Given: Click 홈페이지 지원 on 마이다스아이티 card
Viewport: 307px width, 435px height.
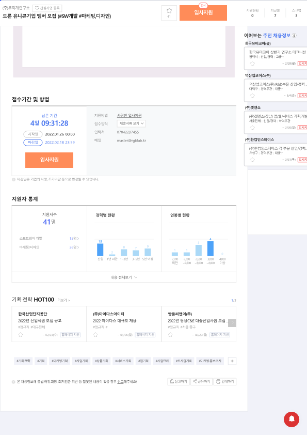Looking at the screenshot, I should tap(145, 335).
